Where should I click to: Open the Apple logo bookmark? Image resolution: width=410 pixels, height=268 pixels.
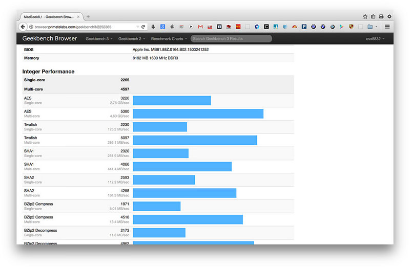point(172,27)
